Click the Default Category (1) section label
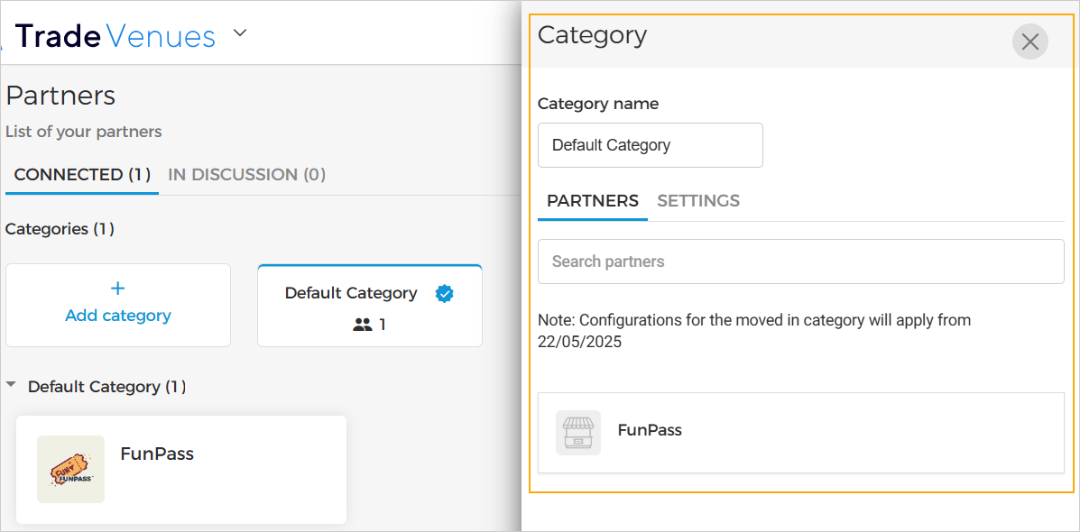Screen dimensions: 1080x532 pyautogui.click(x=106, y=387)
